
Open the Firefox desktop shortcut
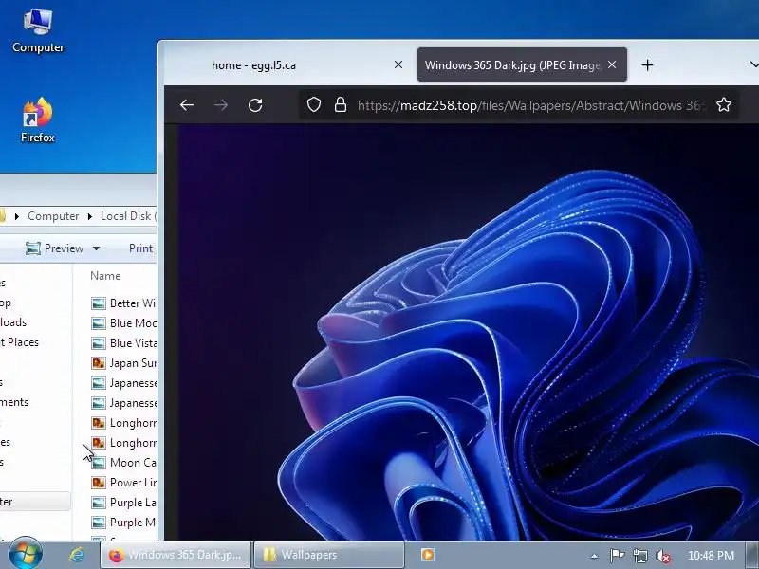click(38, 120)
